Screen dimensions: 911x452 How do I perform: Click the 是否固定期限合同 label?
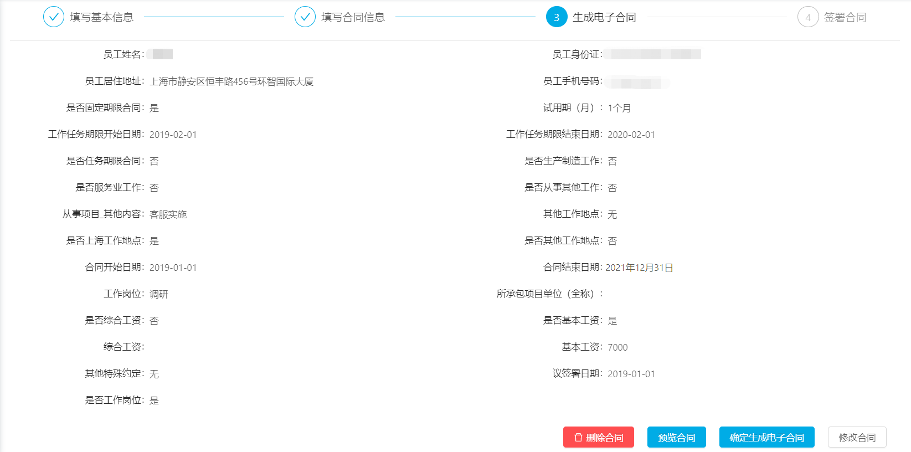click(105, 108)
